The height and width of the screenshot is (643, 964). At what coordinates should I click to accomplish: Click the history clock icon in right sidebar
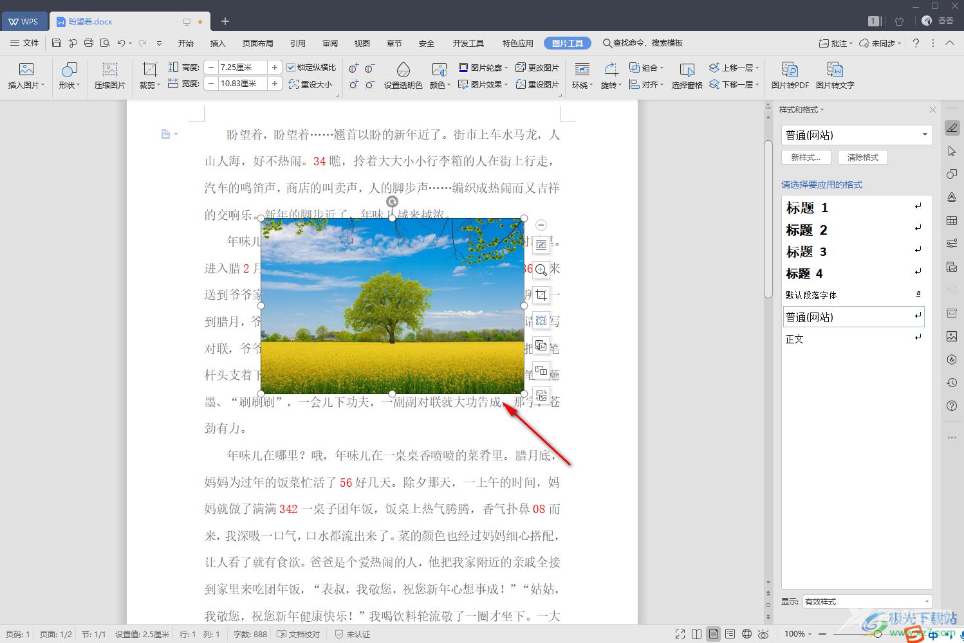(x=952, y=383)
